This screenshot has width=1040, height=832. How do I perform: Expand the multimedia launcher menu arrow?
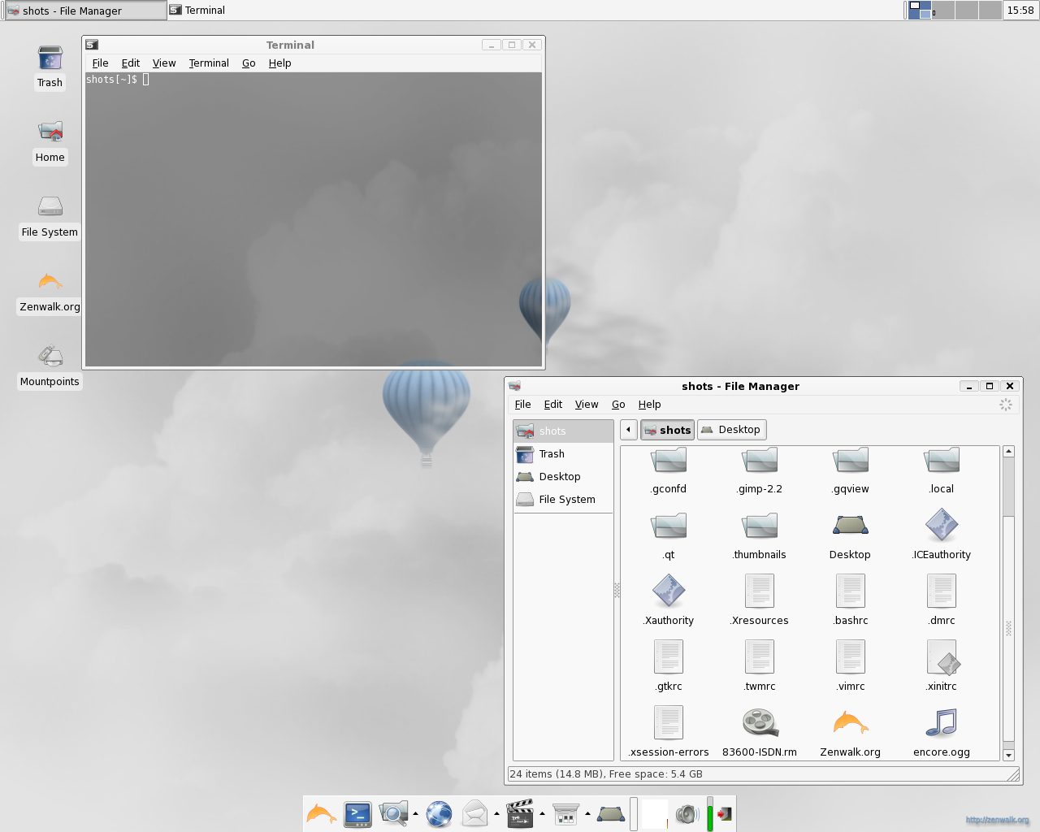(x=542, y=813)
